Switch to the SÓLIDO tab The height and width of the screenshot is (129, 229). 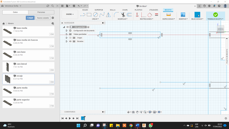[x=85, y=10]
